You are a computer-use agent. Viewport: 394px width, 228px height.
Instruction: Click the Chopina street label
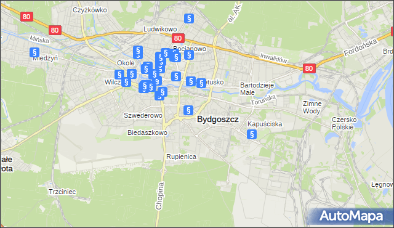tap(159, 196)
